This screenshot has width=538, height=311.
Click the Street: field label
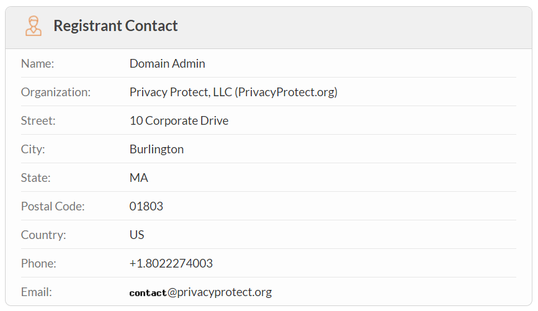pos(38,121)
